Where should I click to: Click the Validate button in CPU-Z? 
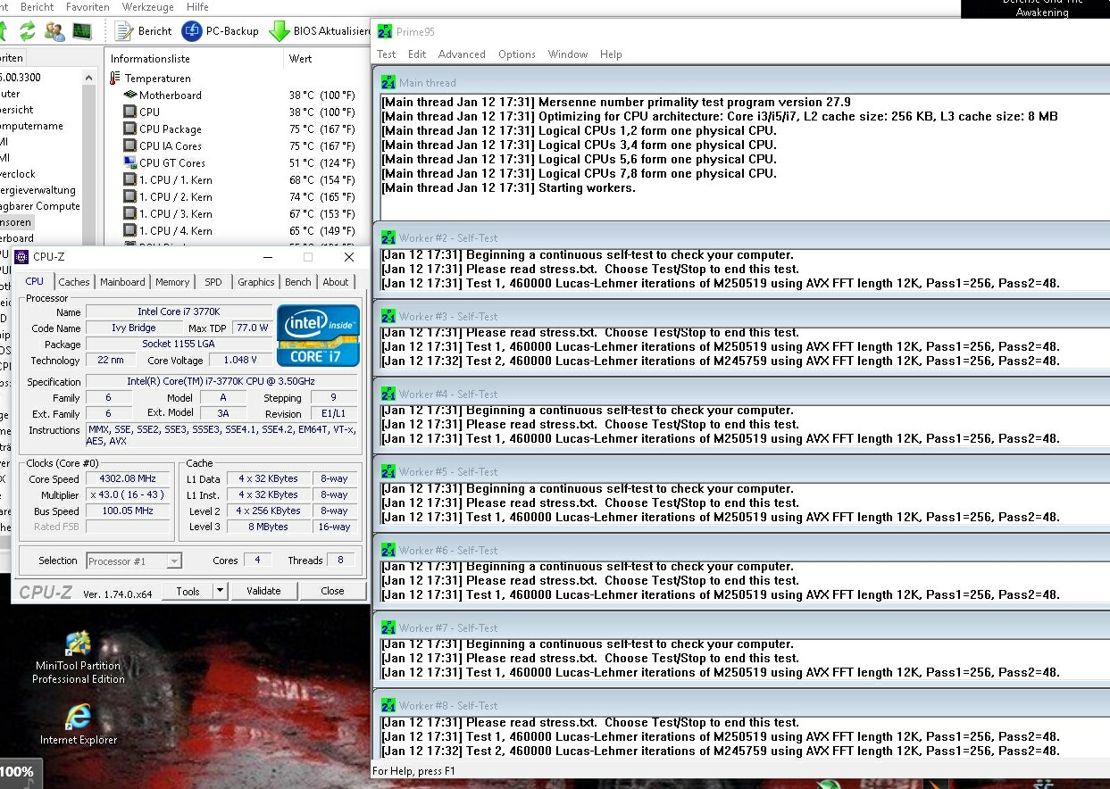click(263, 591)
